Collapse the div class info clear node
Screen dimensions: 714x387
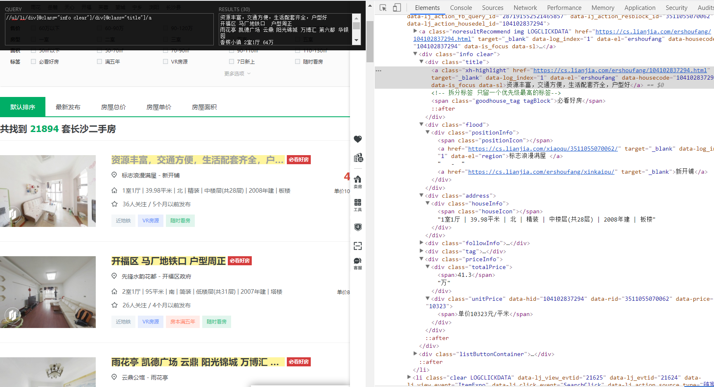pyautogui.click(x=415, y=54)
